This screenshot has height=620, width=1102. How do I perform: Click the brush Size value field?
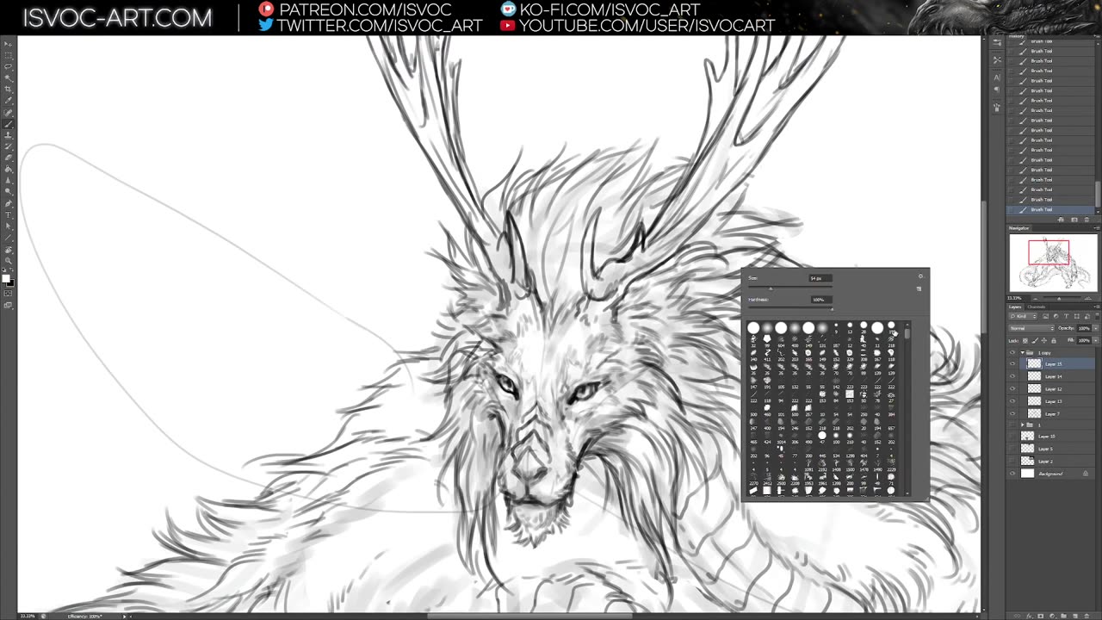pos(820,278)
